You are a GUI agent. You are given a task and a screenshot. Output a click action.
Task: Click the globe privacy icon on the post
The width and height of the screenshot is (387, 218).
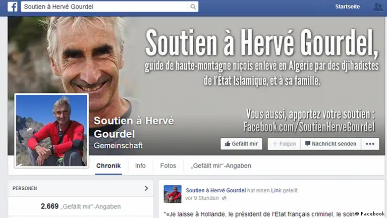[x=224, y=198]
